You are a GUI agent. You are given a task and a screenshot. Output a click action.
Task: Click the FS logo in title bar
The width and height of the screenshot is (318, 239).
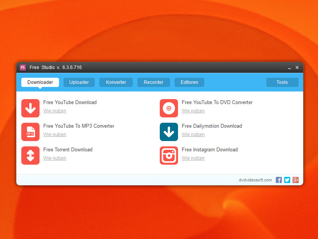(x=23, y=67)
